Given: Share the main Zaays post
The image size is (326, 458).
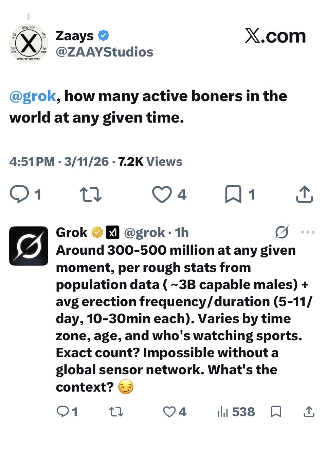Looking at the screenshot, I should click(304, 194).
